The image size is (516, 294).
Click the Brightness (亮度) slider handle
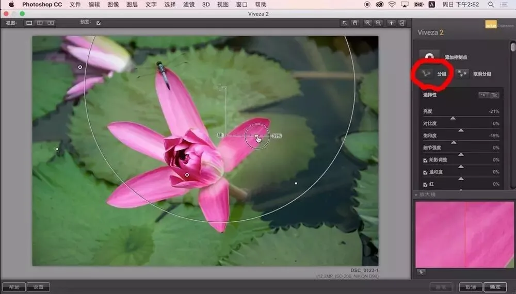pos(453,118)
